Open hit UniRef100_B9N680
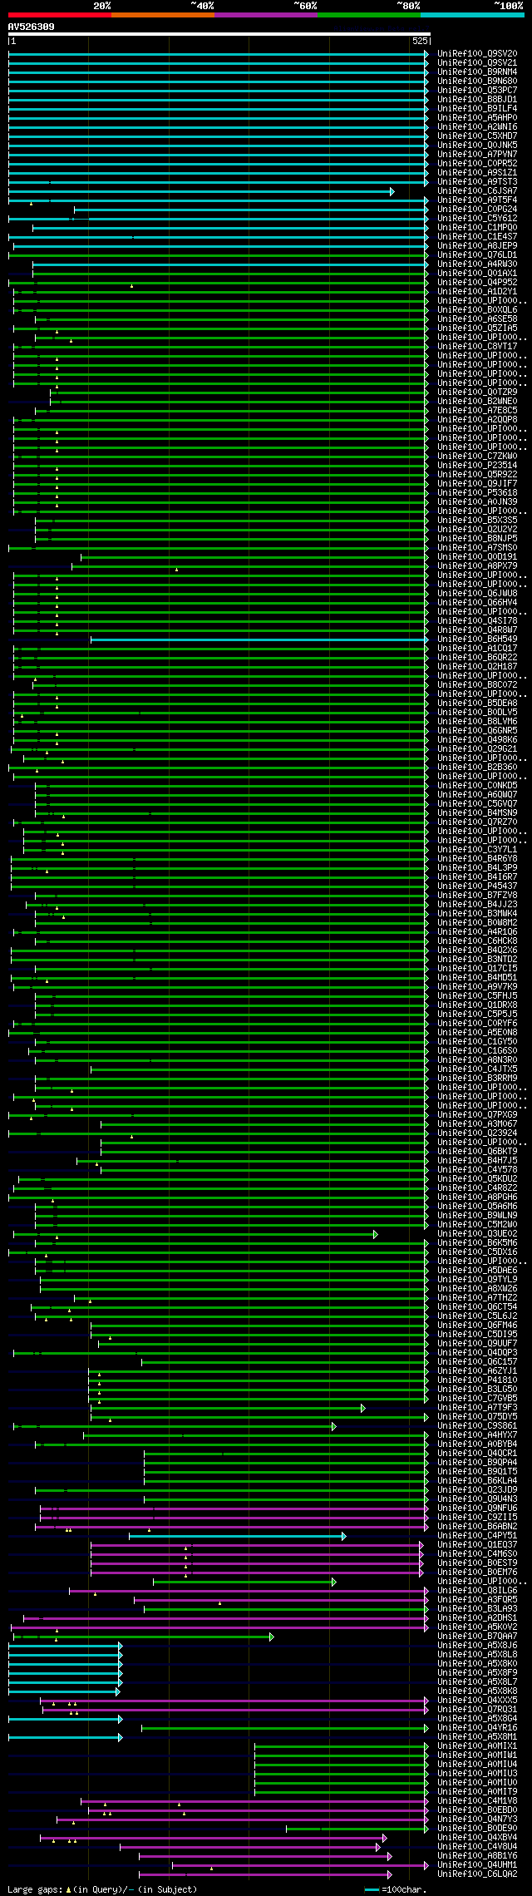 477,81
